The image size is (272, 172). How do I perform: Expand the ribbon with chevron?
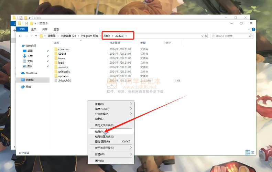coord(249,29)
